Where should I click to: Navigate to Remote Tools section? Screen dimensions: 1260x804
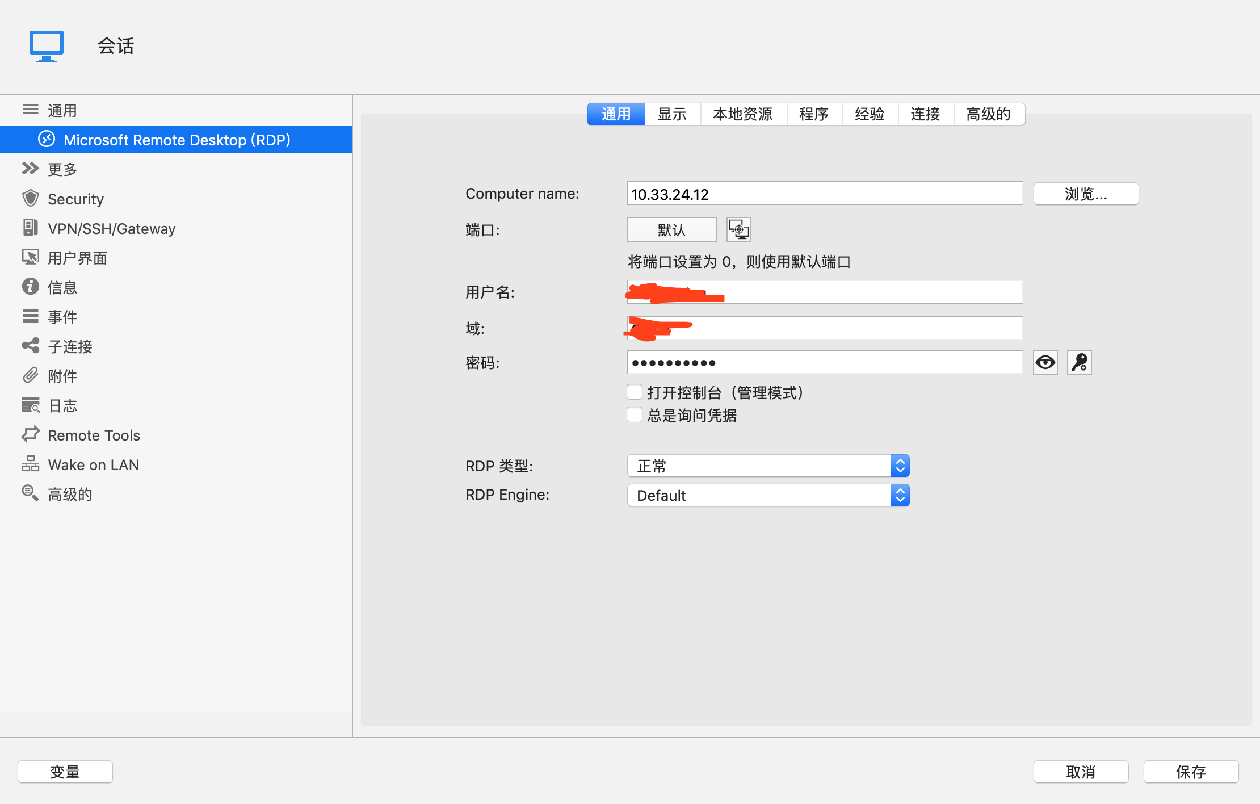point(94,434)
